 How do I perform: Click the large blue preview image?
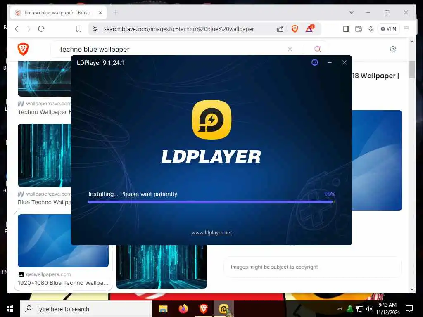[x=377, y=160]
